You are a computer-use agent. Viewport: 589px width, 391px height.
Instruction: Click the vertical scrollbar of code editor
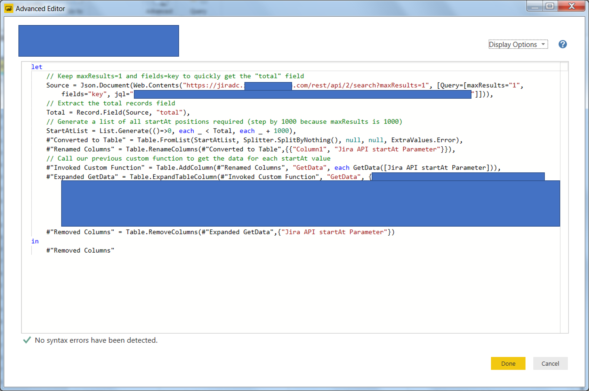pos(564,197)
